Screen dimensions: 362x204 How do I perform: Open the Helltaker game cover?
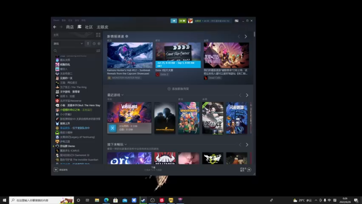click(165, 158)
